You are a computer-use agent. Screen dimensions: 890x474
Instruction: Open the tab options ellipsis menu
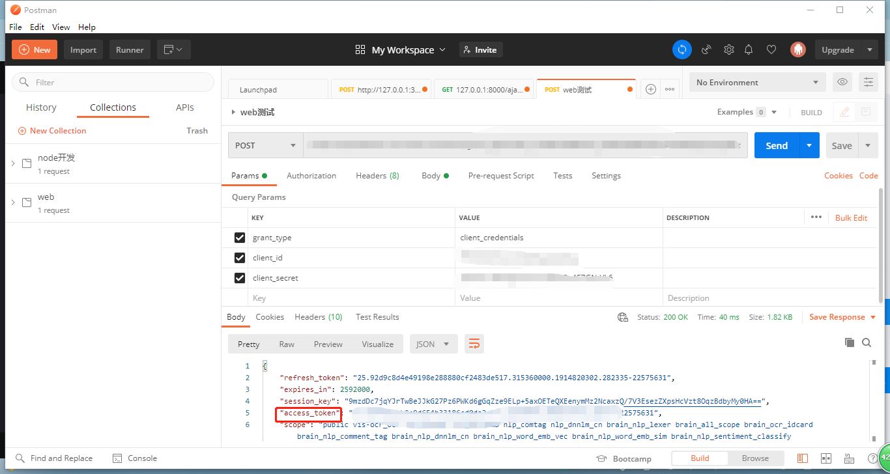pyautogui.click(x=670, y=89)
